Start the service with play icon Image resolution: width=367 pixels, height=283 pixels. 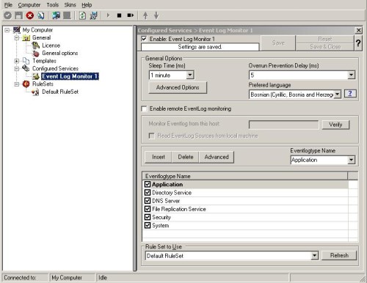coord(108,15)
